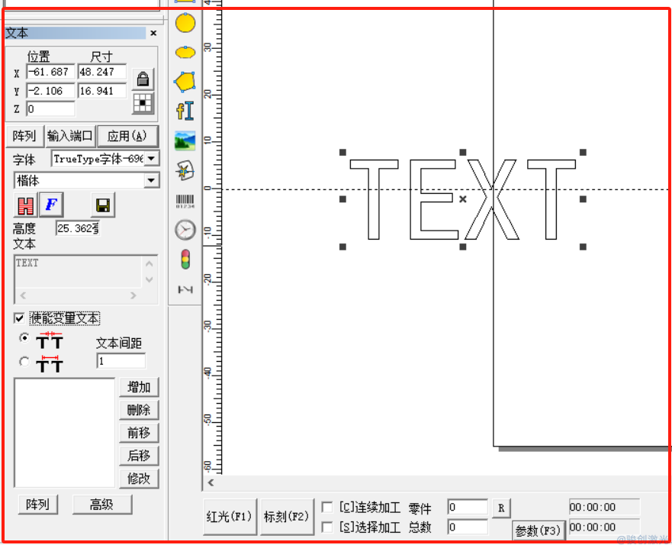Click the position reference grid icon
The image size is (672, 545).
(143, 103)
